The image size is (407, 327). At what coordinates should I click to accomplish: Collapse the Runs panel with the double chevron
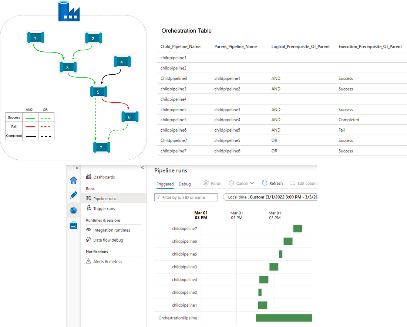[x=142, y=167]
